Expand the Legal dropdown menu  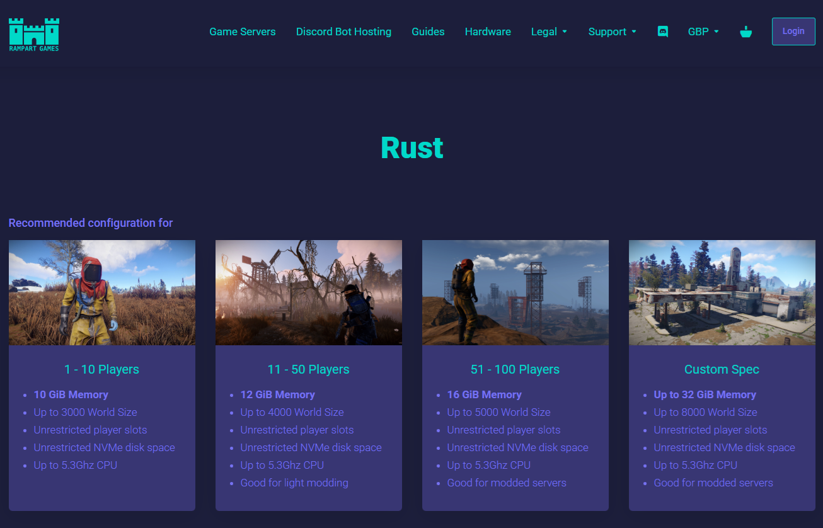point(549,31)
